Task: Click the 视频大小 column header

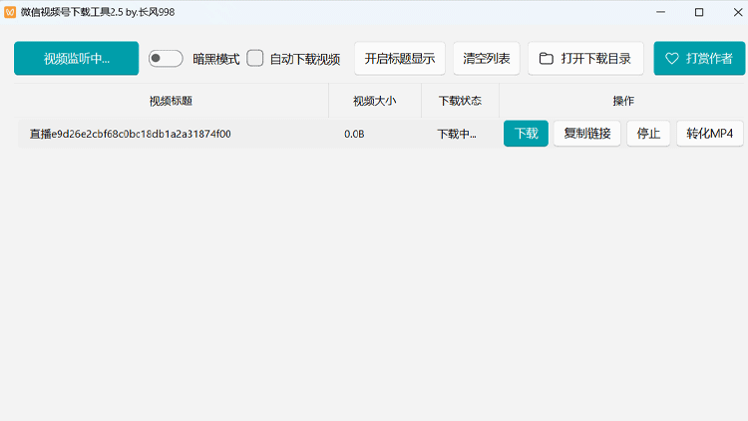Action: 374,102
